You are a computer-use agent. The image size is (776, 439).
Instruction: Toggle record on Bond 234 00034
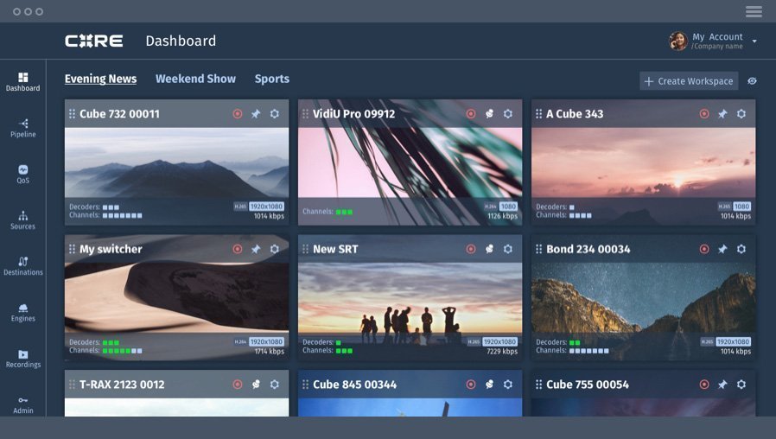tap(704, 249)
